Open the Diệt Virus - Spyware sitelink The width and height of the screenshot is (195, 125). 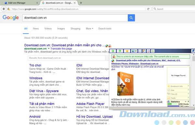[x=44, y=91]
